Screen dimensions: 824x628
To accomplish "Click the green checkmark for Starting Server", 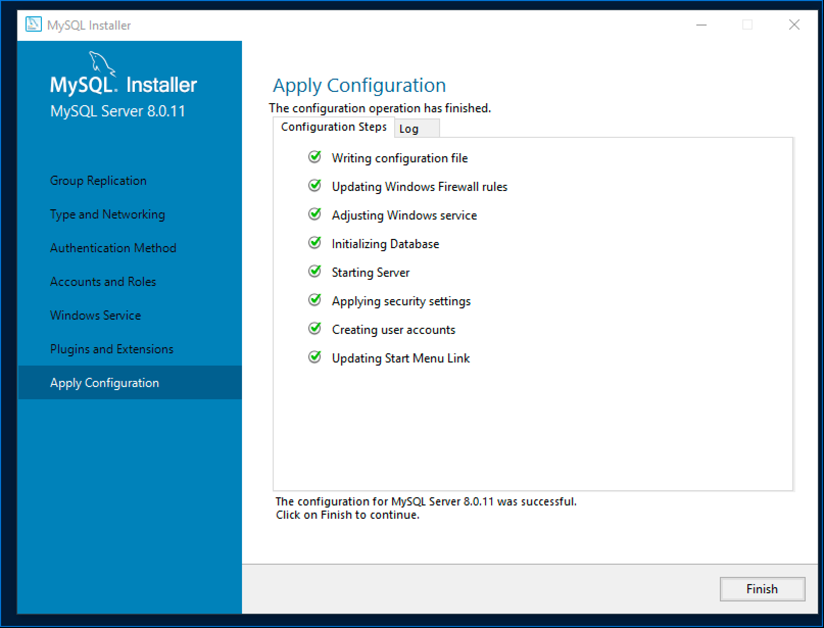I will pos(315,272).
